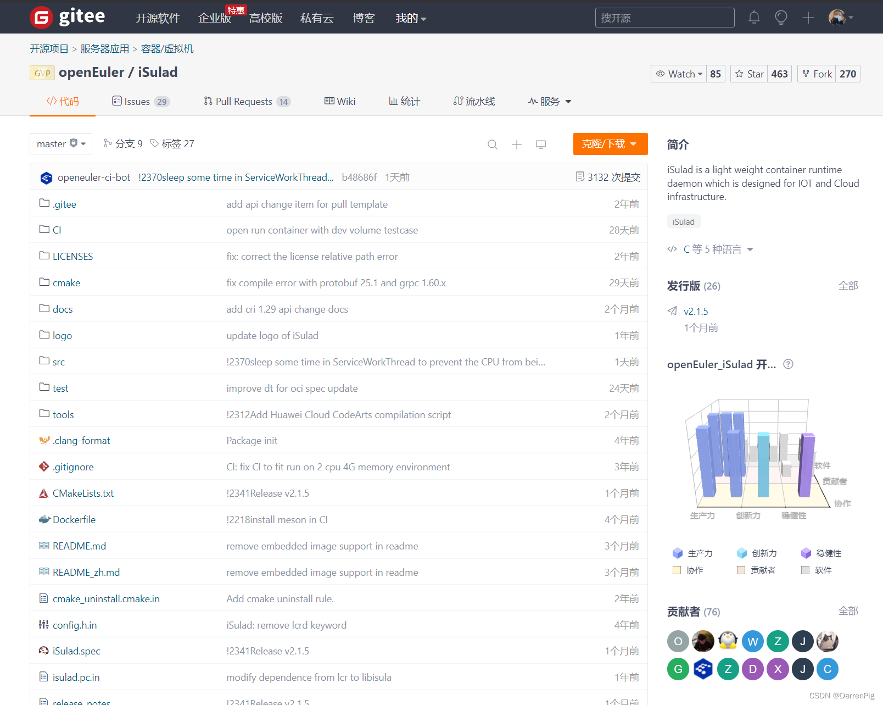Click the CMakeLists.txt cmake icon
The width and height of the screenshot is (883, 705).
pyautogui.click(x=44, y=493)
